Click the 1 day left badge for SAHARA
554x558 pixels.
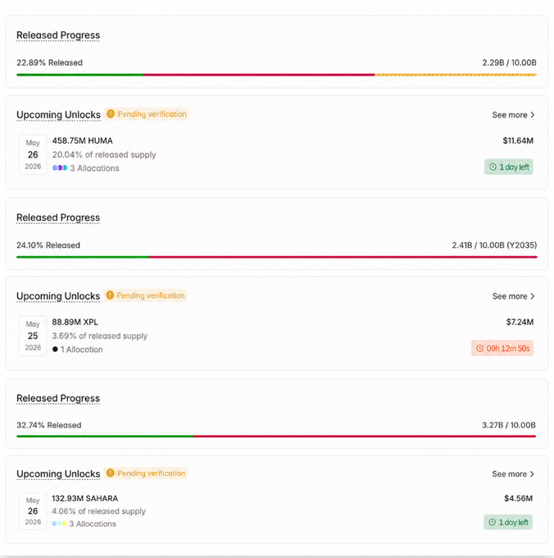pyautogui.click(x=508, y=522)
